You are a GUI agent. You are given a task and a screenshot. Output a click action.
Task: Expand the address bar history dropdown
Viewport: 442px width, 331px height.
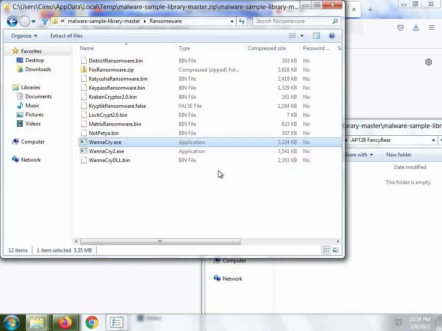point(232,21)
